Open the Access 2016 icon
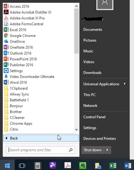Screen dimensions: 134x170 6,6
